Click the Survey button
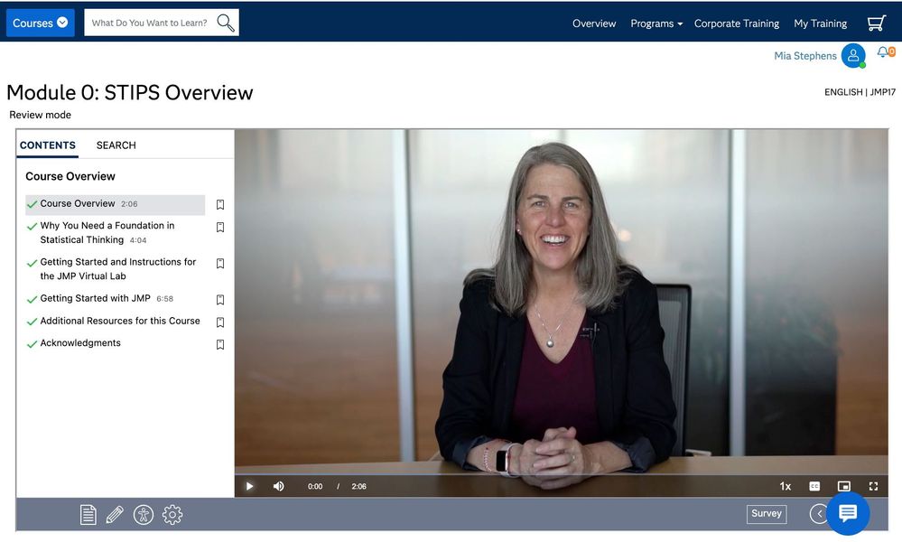902x542 pixels. (767, 513)
